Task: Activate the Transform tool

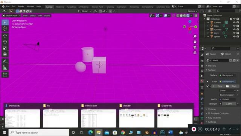Action: tap(5, 54)
